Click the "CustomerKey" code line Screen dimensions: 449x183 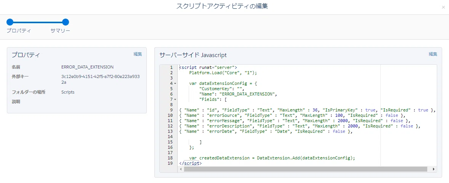221,89
